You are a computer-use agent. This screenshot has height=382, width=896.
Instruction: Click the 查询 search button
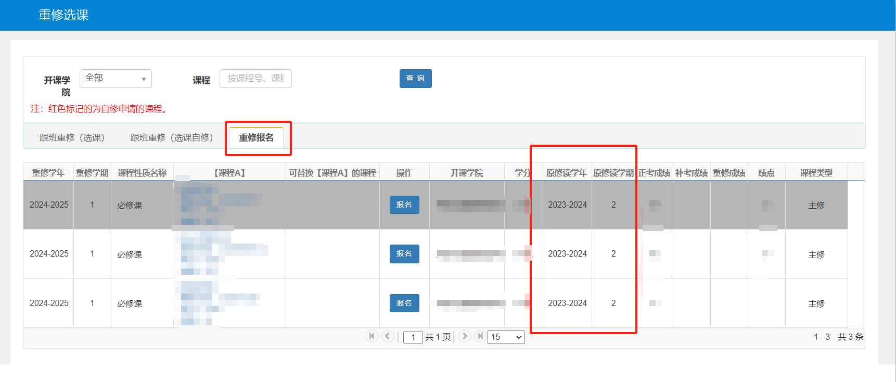415,79
